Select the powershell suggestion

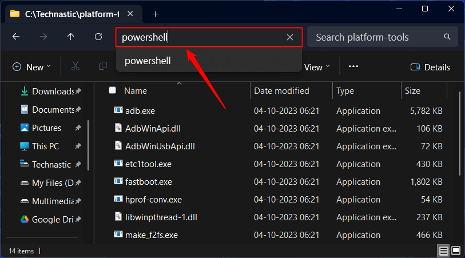coord(148,60)
